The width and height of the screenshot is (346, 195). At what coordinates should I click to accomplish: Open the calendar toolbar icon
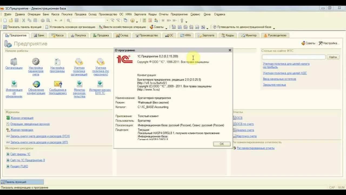(150, 21)
